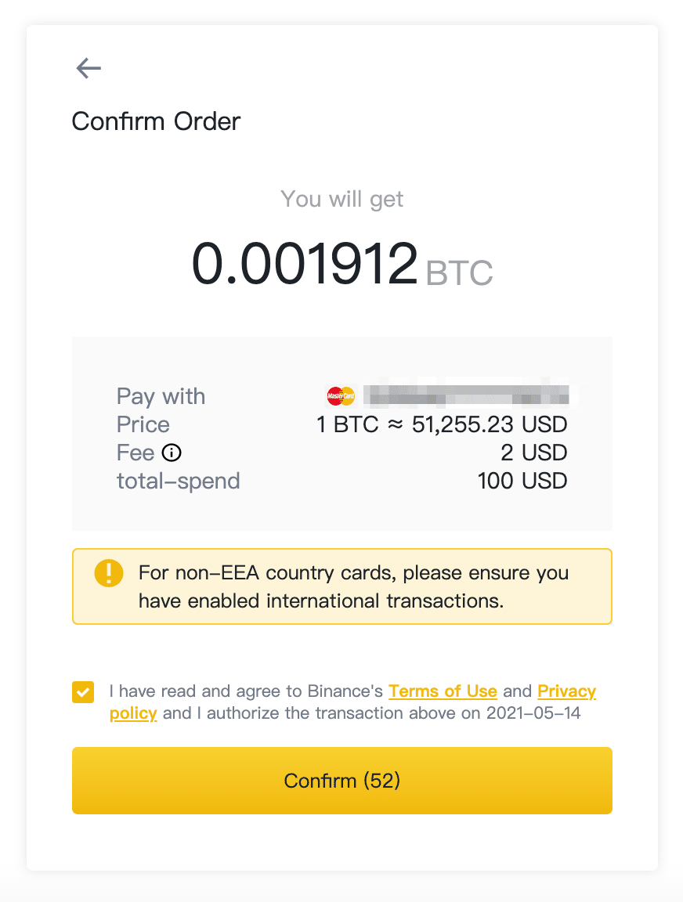
Task: Click the total-spend label
Action: pos(178,482)
